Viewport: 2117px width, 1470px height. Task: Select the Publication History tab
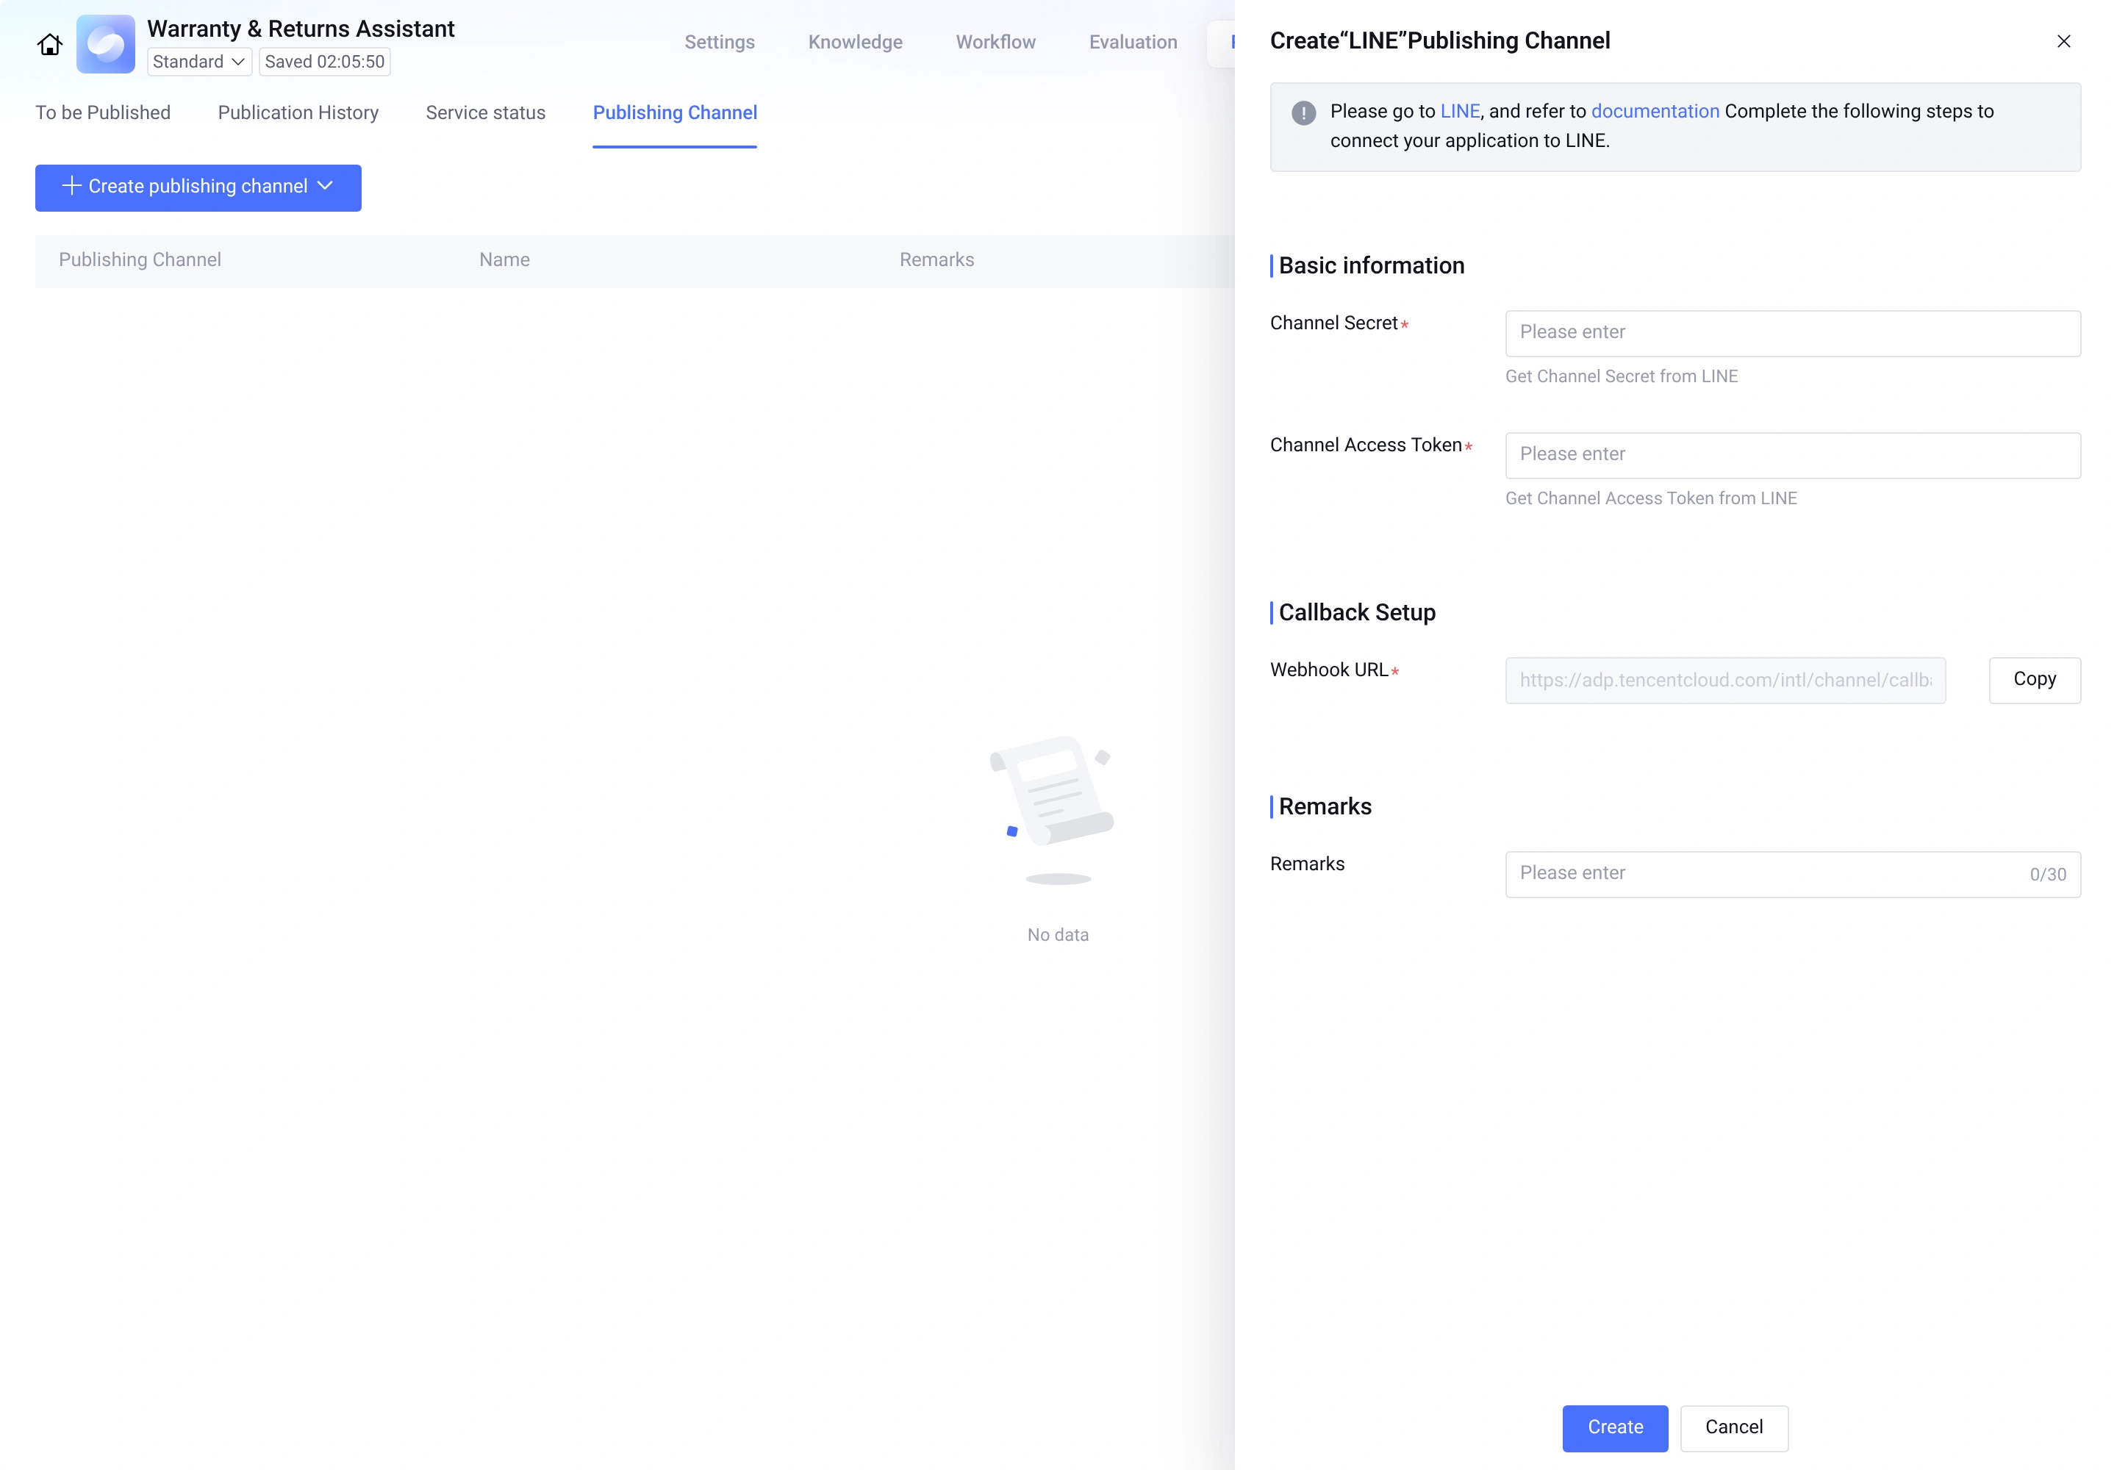[x=298, y=112]
